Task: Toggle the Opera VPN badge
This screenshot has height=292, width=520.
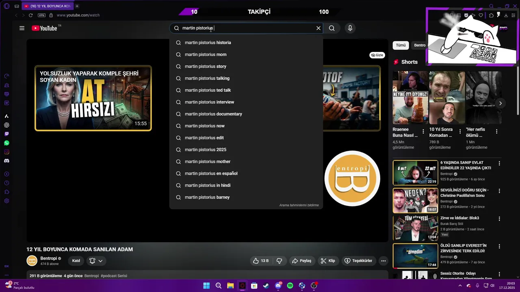Action: click(41, 15)
